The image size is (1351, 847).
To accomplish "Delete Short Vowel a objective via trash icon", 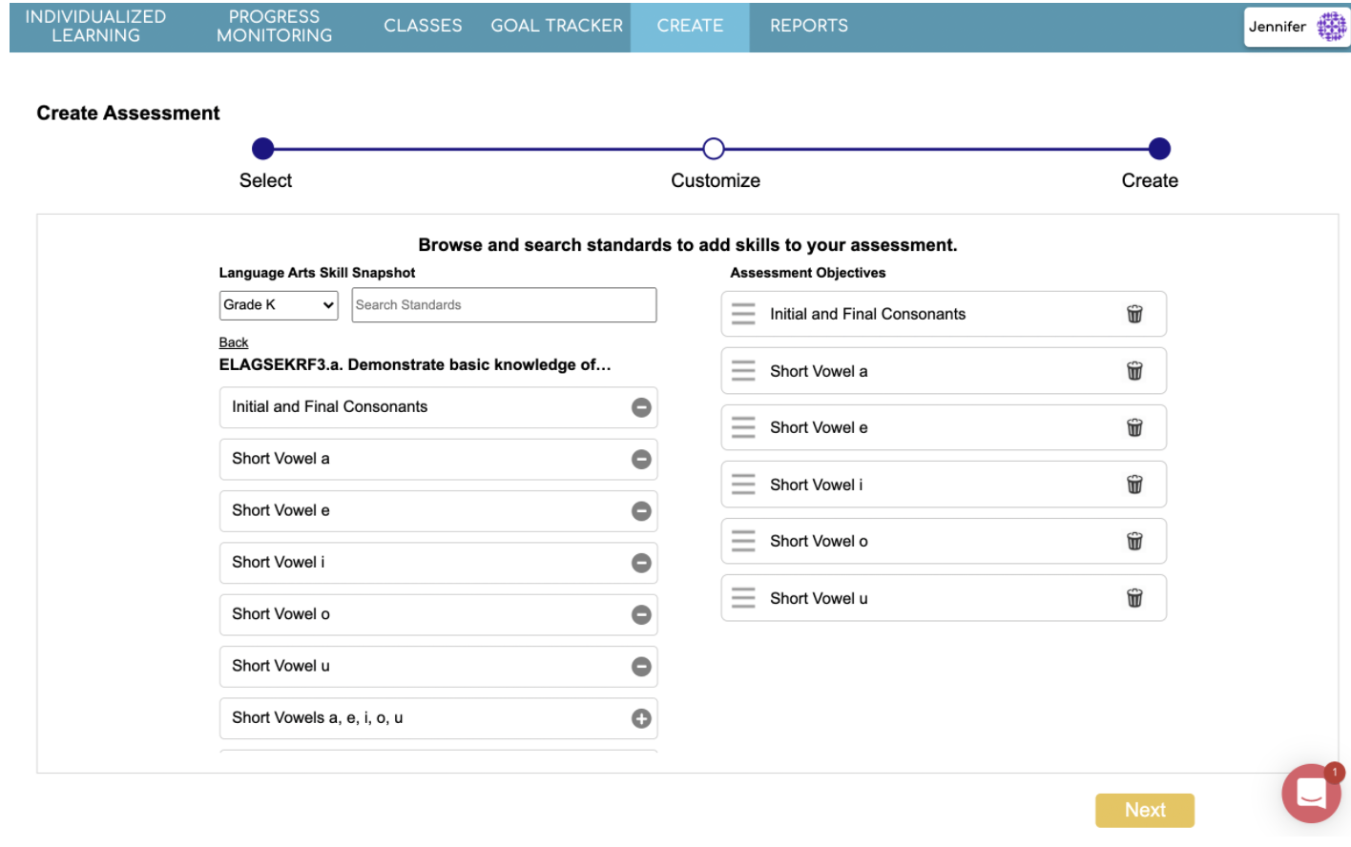I will (x=1134, y=370).
